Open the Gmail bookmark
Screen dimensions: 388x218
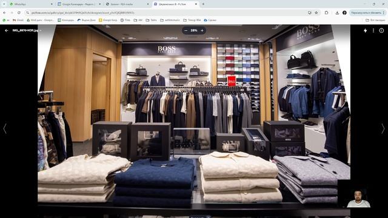click(18, 20)
